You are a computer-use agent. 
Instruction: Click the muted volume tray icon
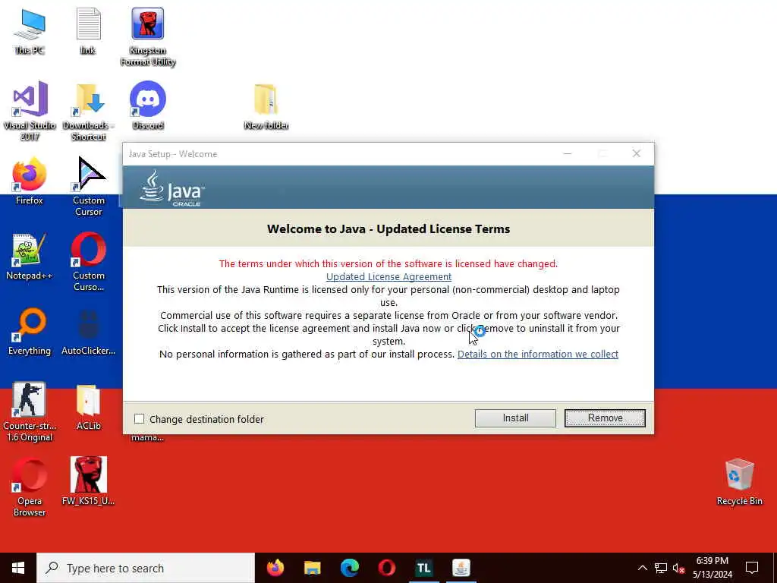[679, 568]
